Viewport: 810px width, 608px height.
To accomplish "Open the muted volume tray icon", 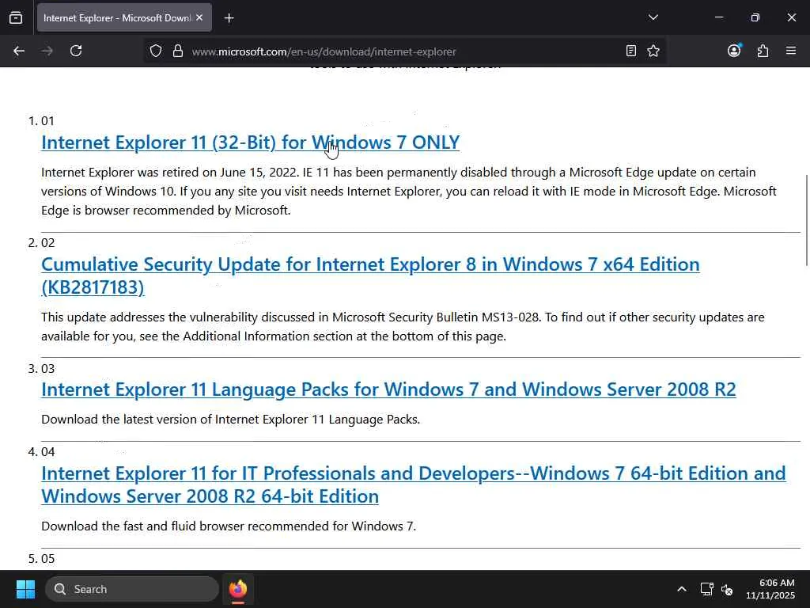I will pos(727,589).
